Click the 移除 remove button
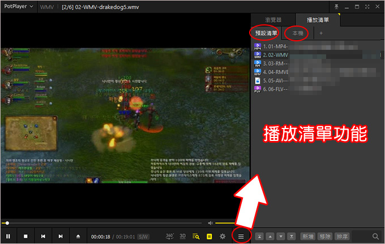The height and width of the screenshot is (244, 385). [x=325, y=237]
